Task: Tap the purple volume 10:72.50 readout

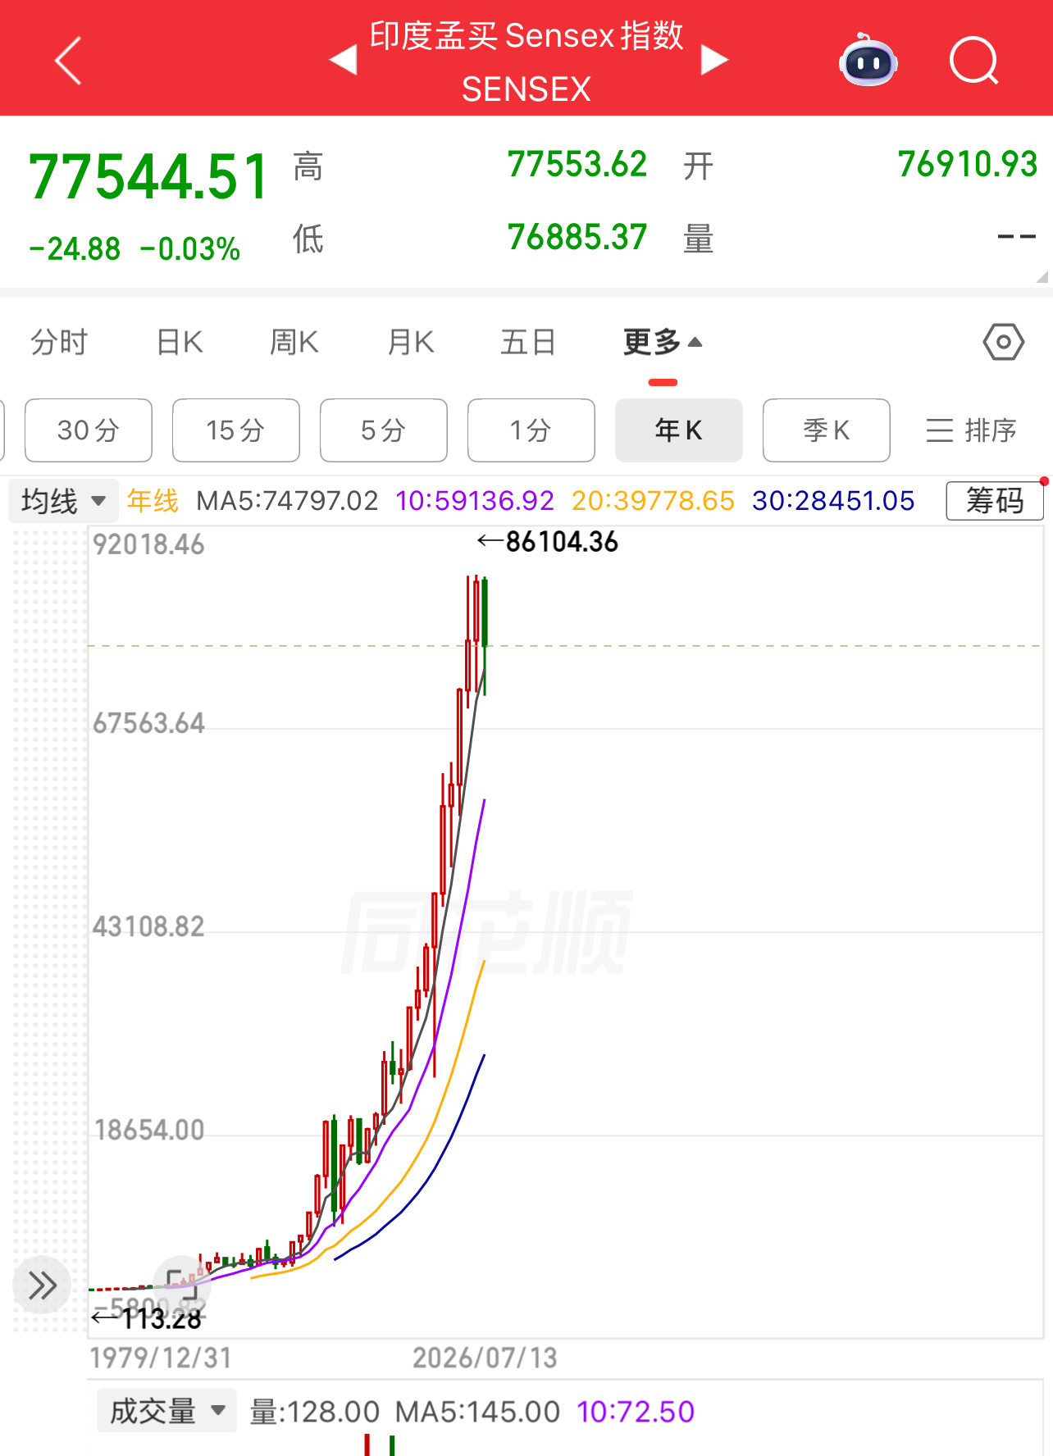Action: (x=636, y=1412)
